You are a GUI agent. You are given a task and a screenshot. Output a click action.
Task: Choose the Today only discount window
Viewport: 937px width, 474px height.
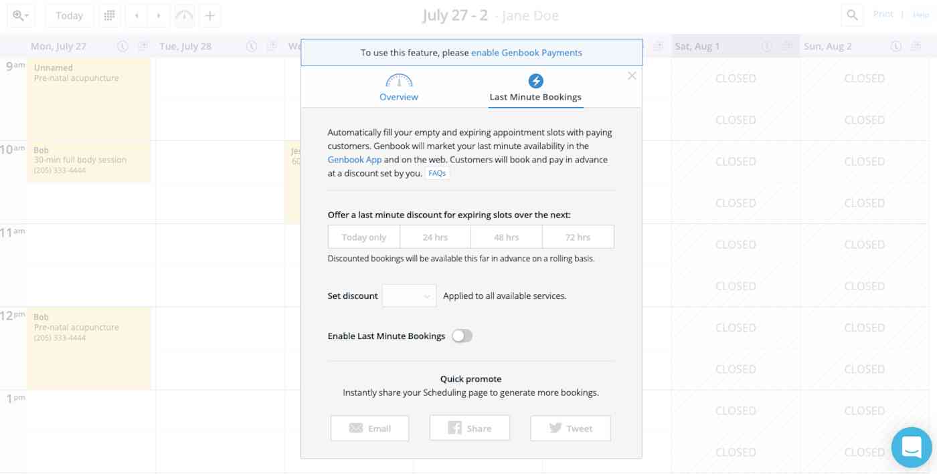click(x=364, y=237)
